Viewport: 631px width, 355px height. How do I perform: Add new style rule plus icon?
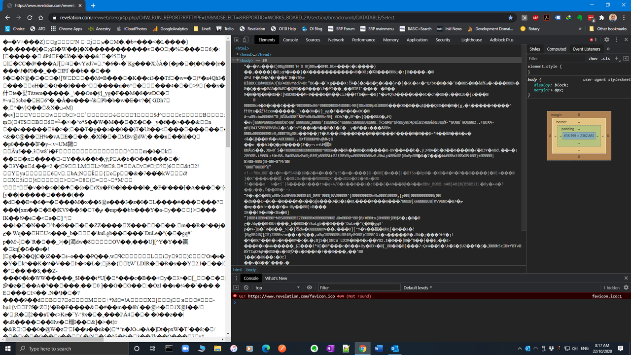coord(616,58)
